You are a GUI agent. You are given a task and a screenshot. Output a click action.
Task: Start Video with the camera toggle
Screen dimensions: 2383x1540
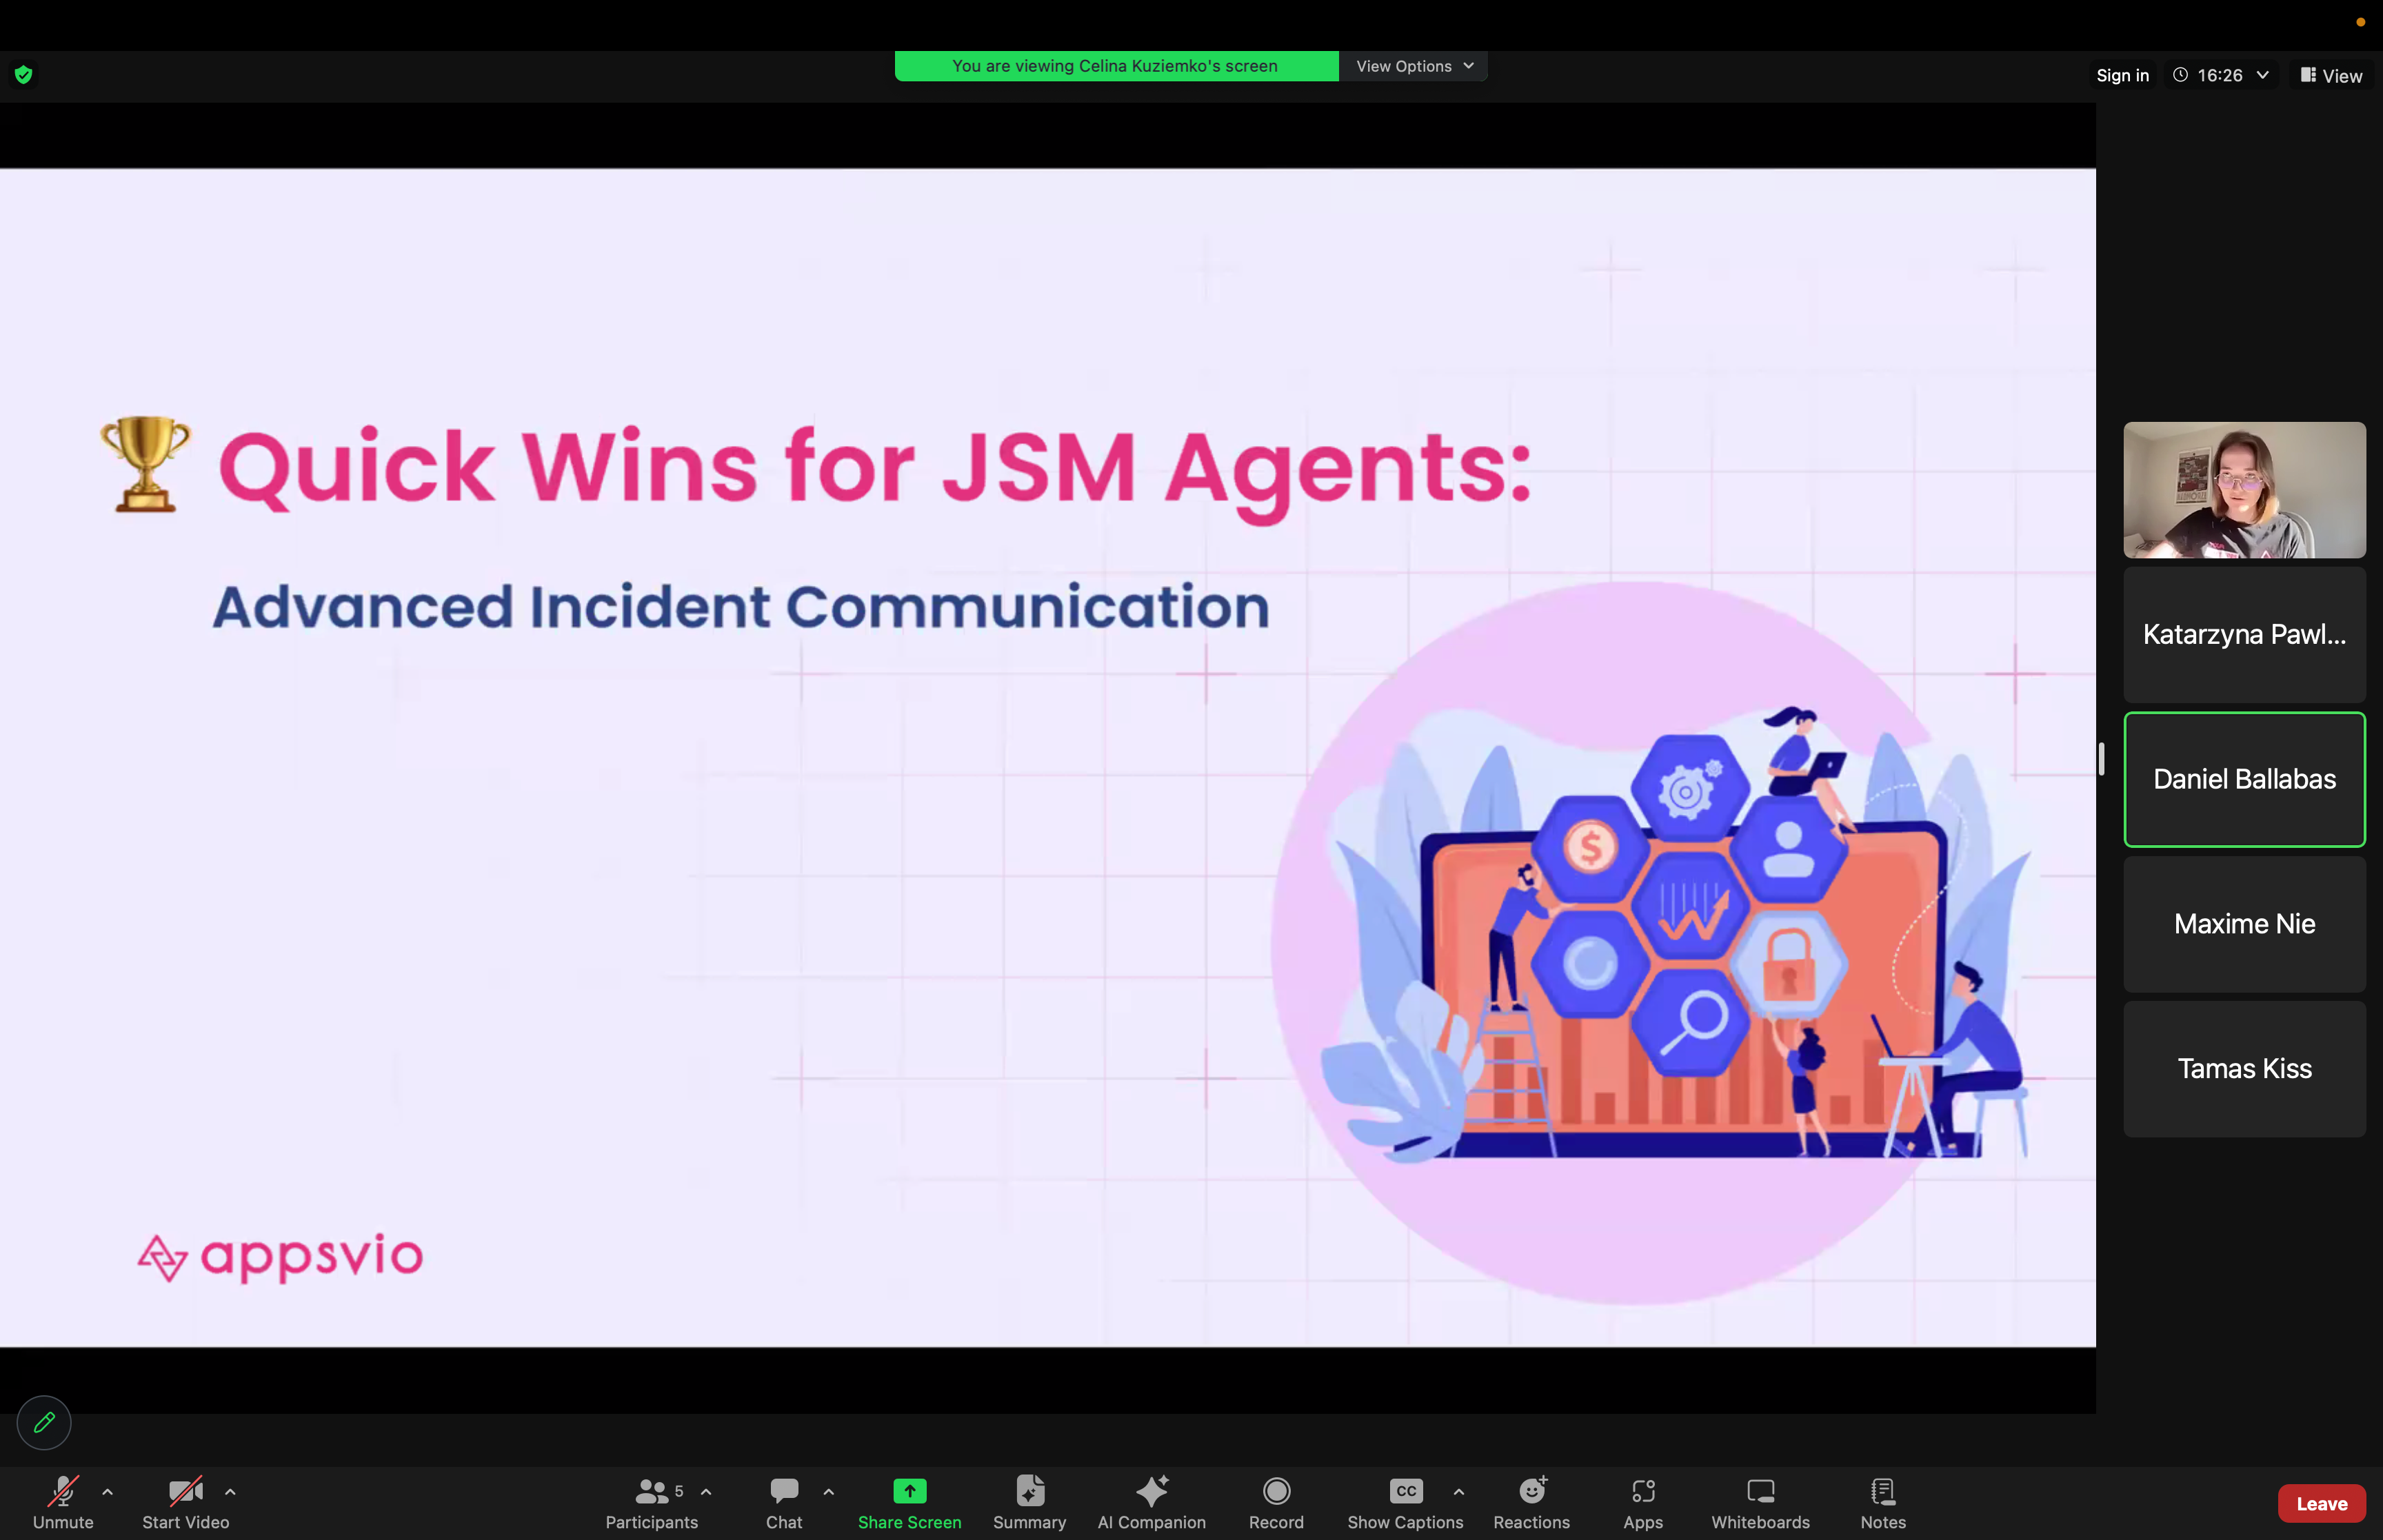(186, 1502)
